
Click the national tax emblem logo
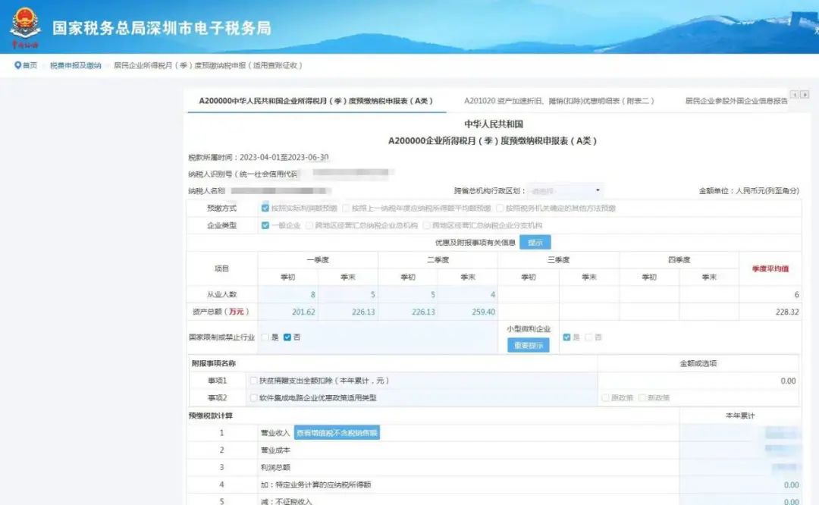(x=25, y=27)
